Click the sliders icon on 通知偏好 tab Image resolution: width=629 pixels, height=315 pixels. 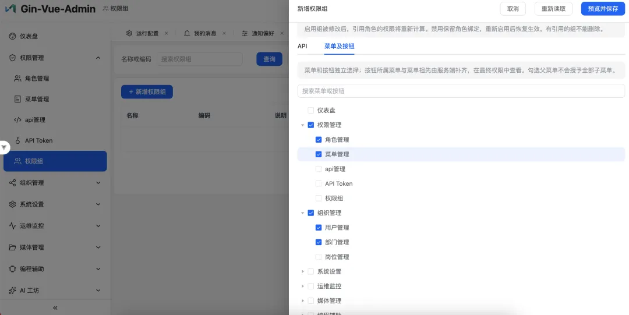[x=245, y=33]
